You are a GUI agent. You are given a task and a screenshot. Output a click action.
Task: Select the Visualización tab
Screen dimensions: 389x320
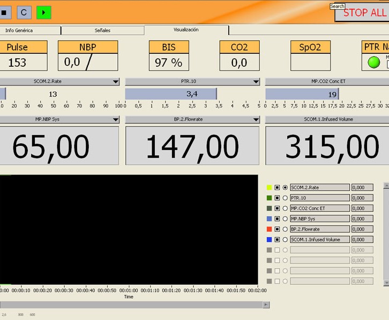pos(186,30)
